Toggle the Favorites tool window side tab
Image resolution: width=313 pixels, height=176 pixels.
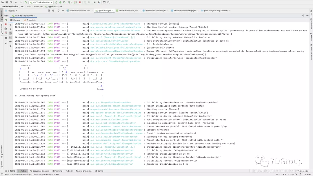tap(2, 151)
